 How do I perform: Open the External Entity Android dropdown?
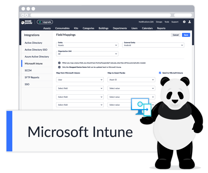tap(153, 45)
